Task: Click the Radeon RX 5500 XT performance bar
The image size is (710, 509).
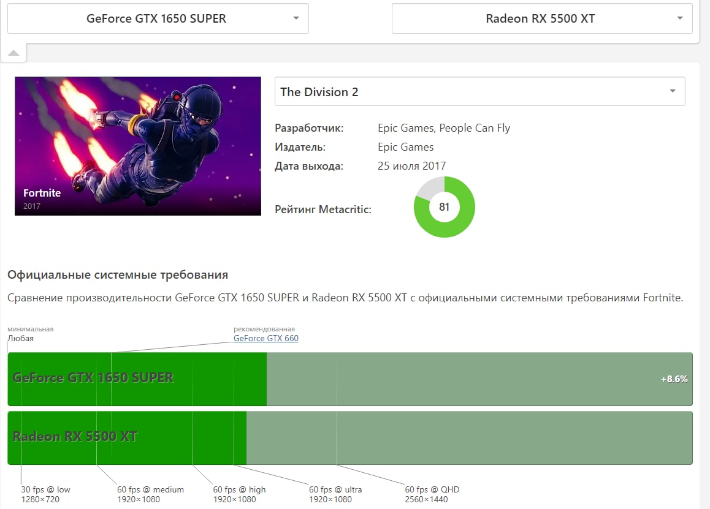Action: [350, 438]
